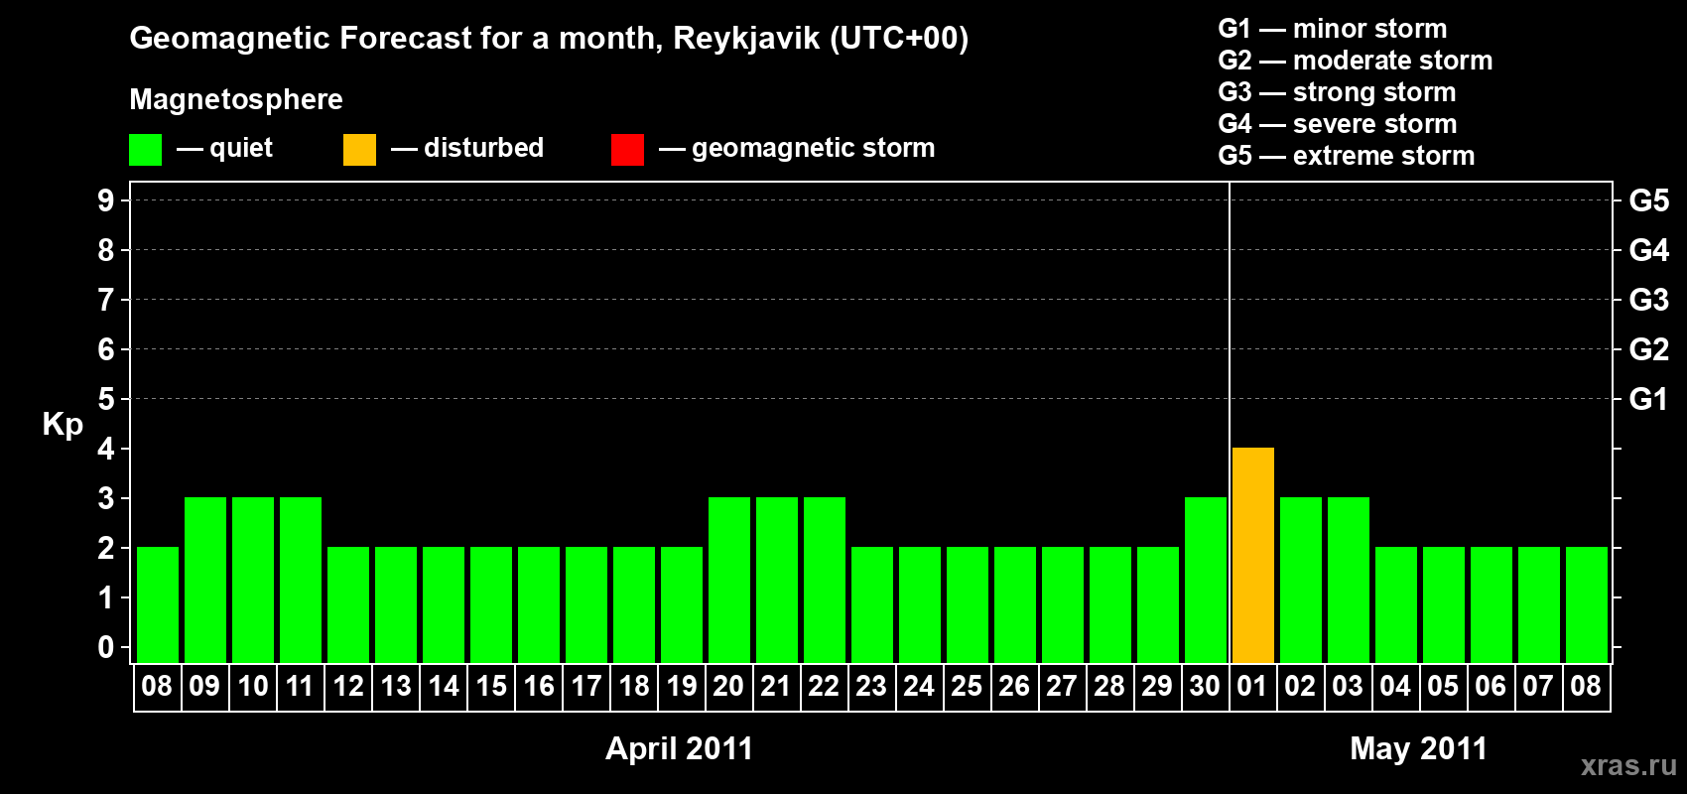Screen dimensions: 1687x794
Task: Click the red geomagnetic storm legend swatch
Action: [627, 150]
